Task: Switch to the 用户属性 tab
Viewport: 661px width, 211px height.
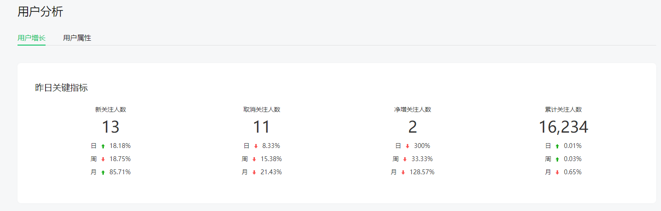Action: (77, 38)
